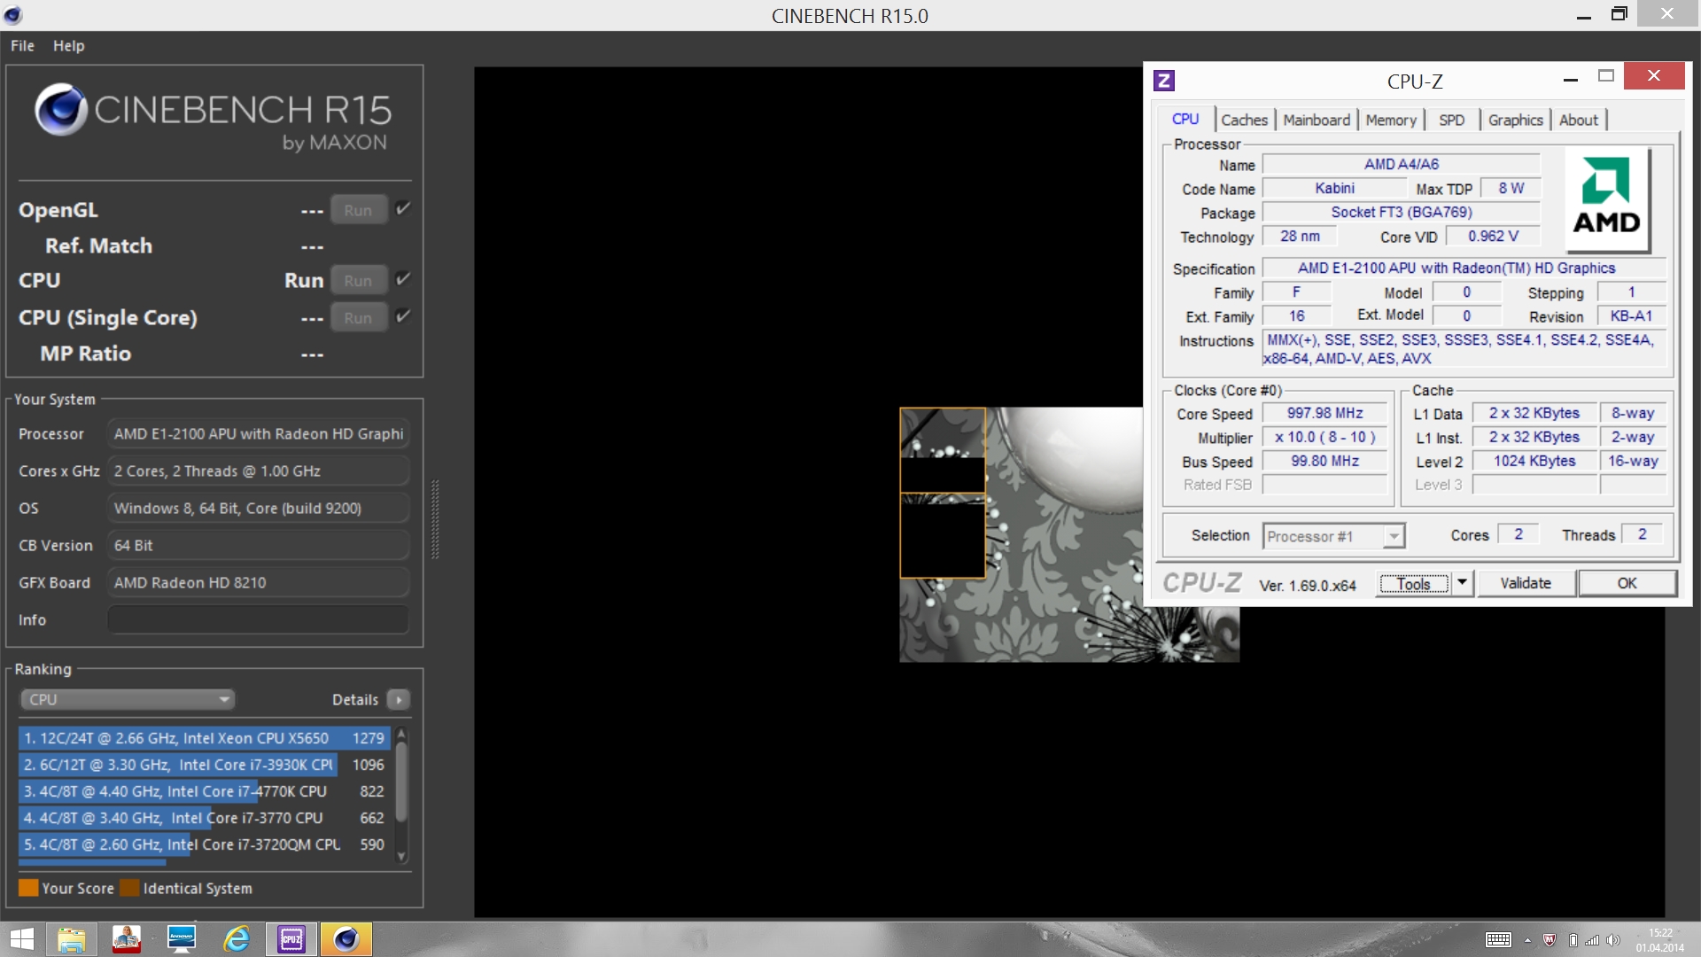The image size is (1701, 957).
Task: Open the McAfee tray icon
Action: pyautogui.click(x=1550, y=940)
